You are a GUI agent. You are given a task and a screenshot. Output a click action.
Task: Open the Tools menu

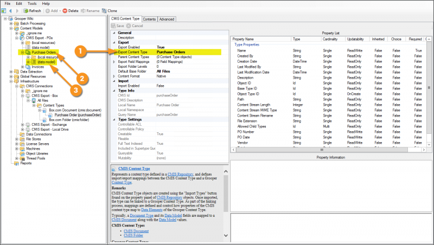pos(31,3)
